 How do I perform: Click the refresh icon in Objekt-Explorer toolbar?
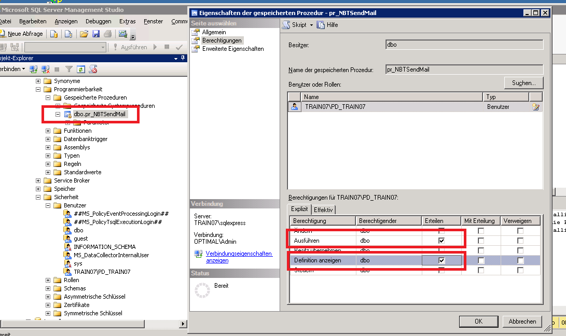pyautogui.click(x=81, y=69)
